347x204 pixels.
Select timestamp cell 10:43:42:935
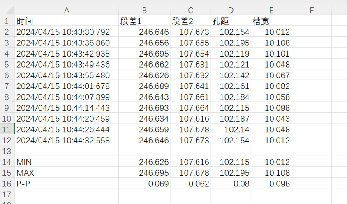[x=67, y=54]
